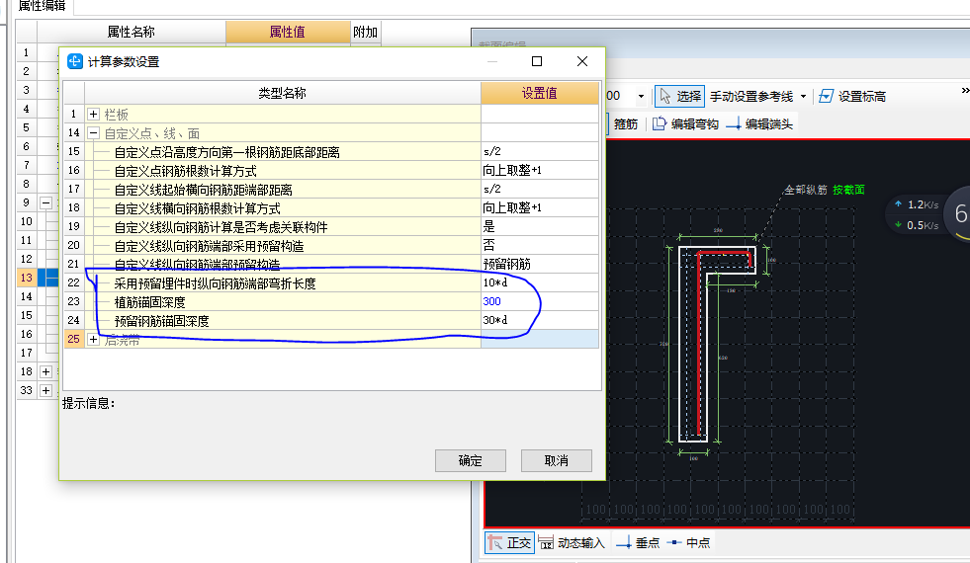Click the 选择 arrow tool
Image resolution: width=970 pixels, height=563 pixels.
[679, 97]
